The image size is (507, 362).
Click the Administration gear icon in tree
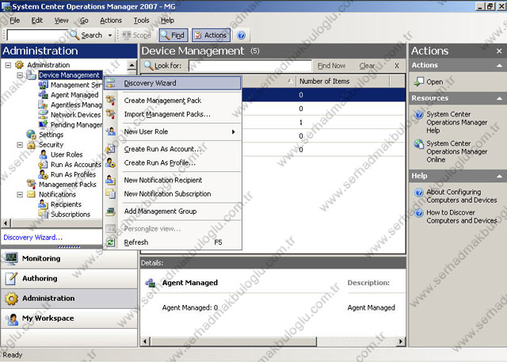19,65
